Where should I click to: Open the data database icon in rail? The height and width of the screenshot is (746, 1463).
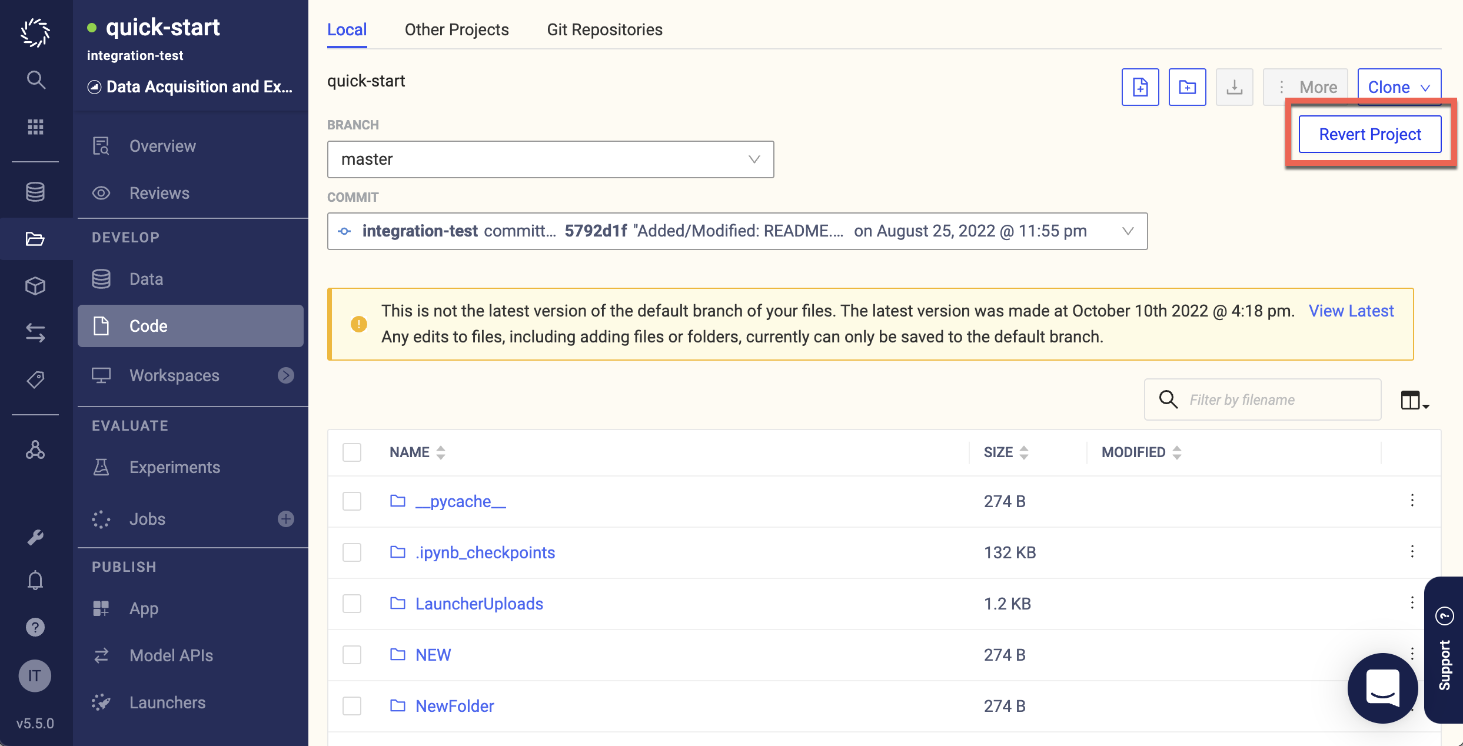35,191
